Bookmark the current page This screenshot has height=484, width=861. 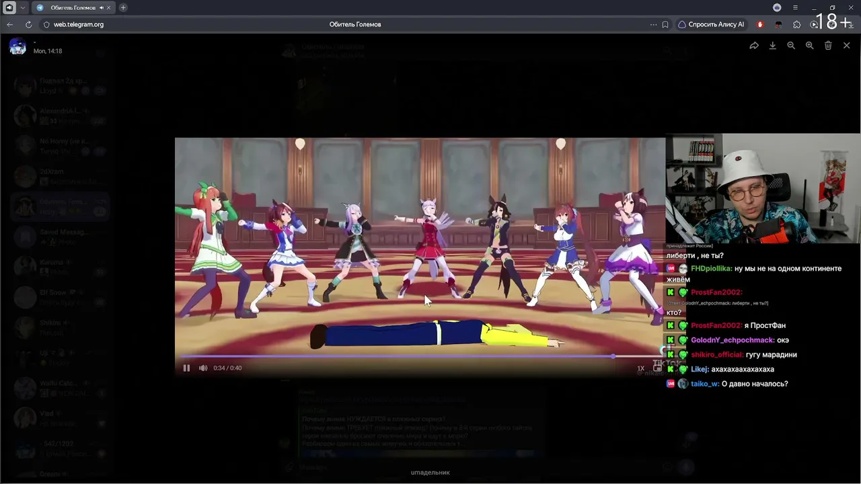click(665, 24)
